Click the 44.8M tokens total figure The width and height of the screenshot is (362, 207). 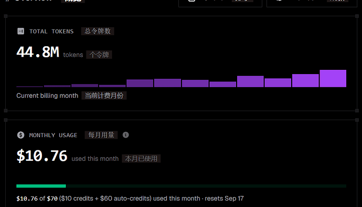(38, 52)
